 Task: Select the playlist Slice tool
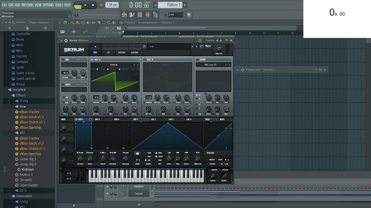click(99, 23)
